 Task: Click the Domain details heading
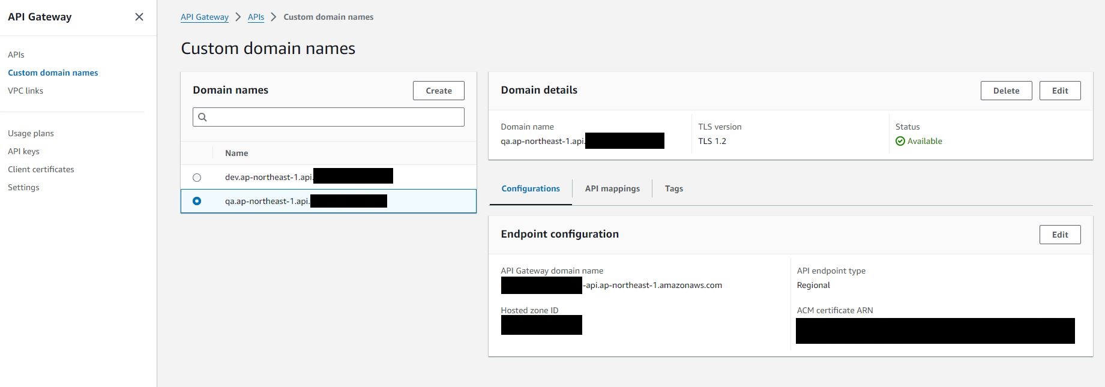[x=539, y=90]
